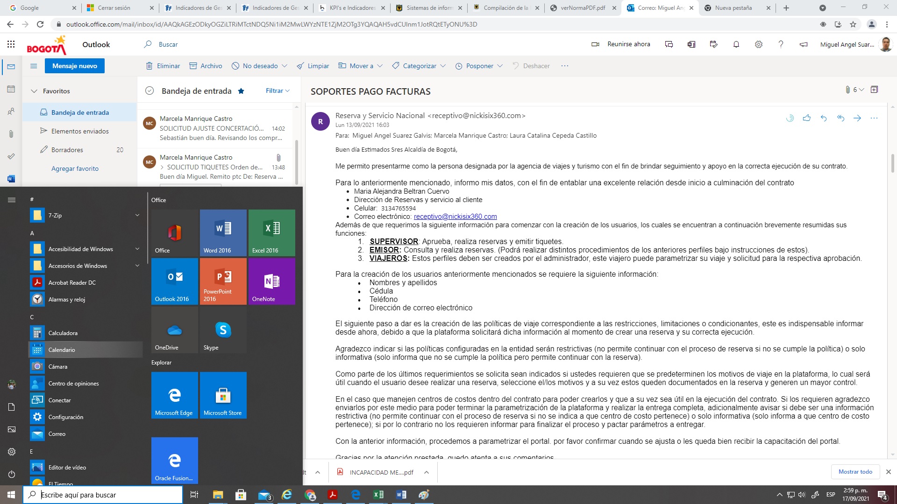Open the Excel 2016 tile

(x=272, y=232)
